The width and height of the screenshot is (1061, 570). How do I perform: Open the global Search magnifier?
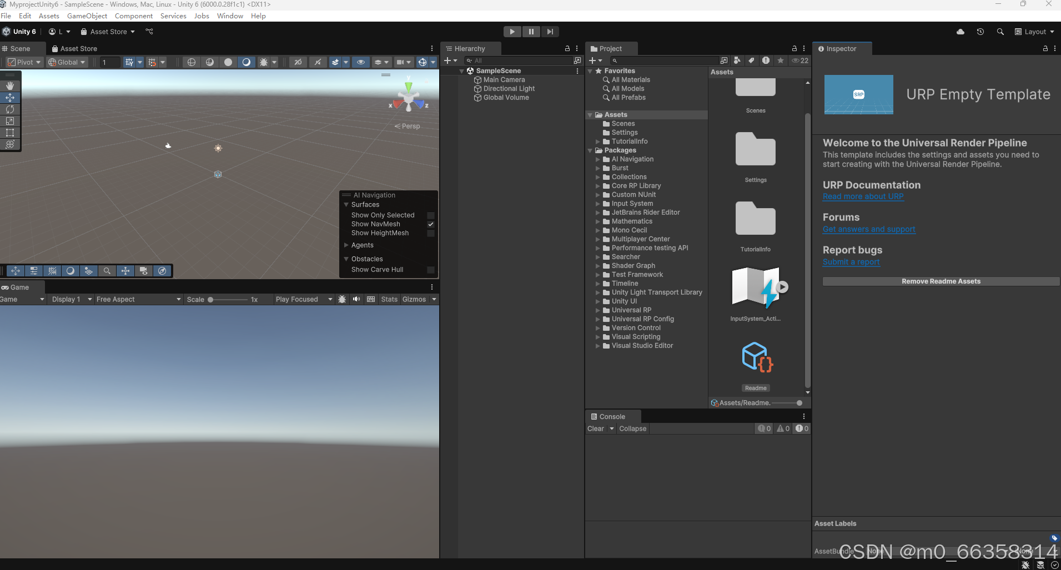[1000, 32]
